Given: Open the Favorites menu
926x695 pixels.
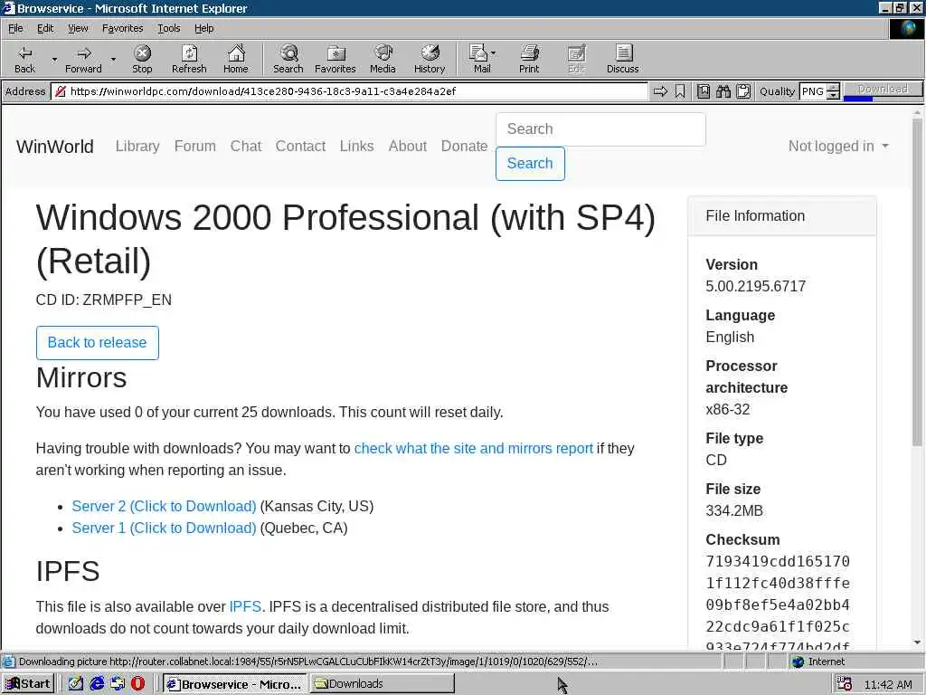Looking at the screenshot, I should point(122,28).
